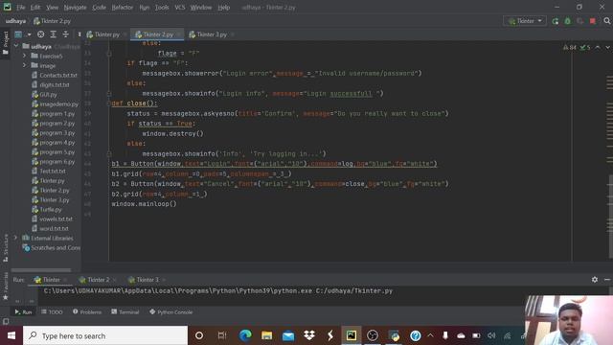The width and height of the screenshot is (613, 345).
Task: Fold the def close() code block
Action: click(x=109, y=103)
